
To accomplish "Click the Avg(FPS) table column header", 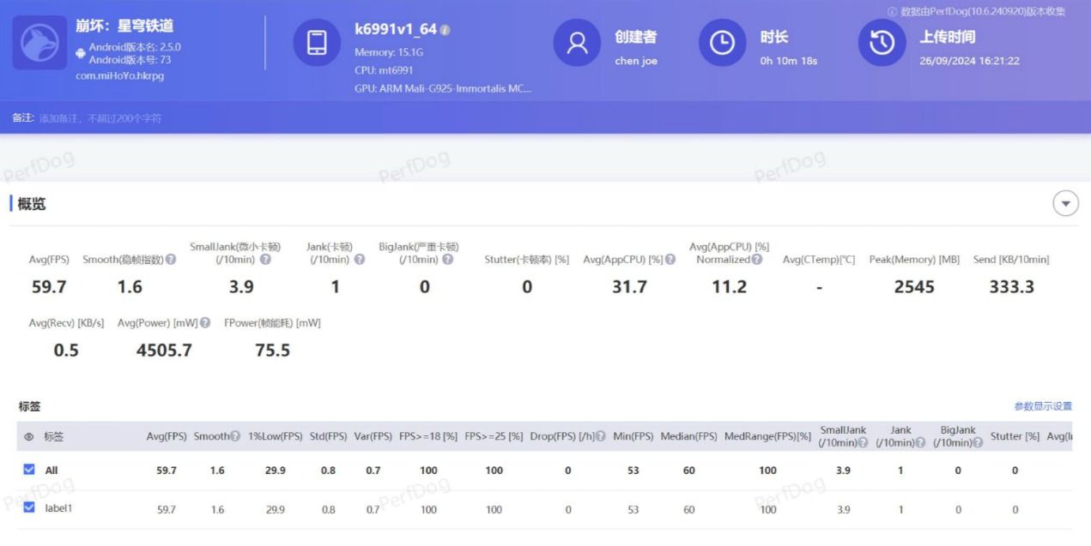I will (x=167, y=436).
